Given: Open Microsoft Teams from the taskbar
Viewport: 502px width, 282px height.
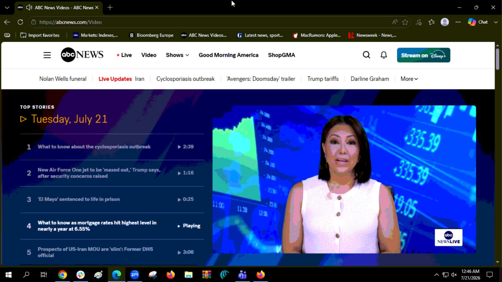Looking at the screenshot, I should pos(242,275).
